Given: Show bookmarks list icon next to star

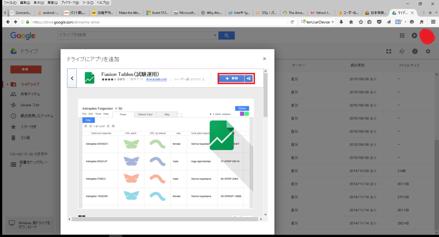Looking at the screenshot, I should (369, 22).
